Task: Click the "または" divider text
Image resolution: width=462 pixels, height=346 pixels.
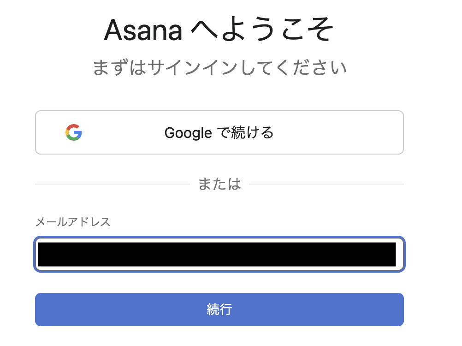Action: coord(219,184)
